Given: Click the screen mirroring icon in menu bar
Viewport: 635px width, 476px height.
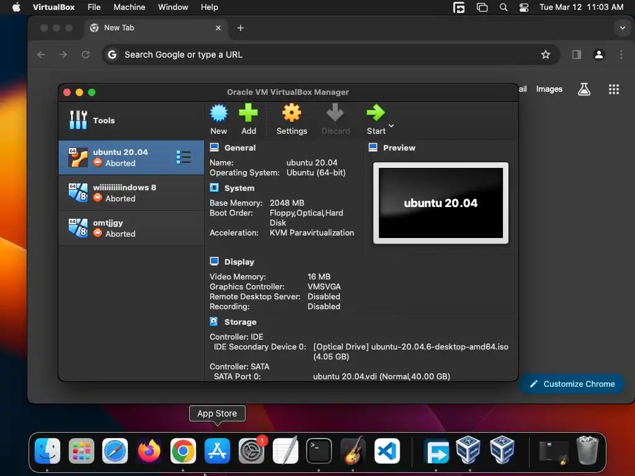Looking at the screenshot, I should coord(482,7).
